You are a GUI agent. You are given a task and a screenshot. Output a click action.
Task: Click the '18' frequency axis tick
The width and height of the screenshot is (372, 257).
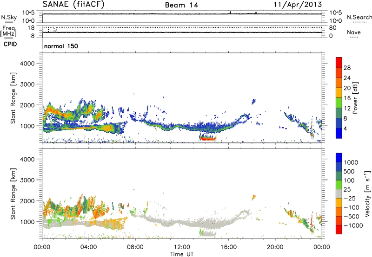click(31, 28)
